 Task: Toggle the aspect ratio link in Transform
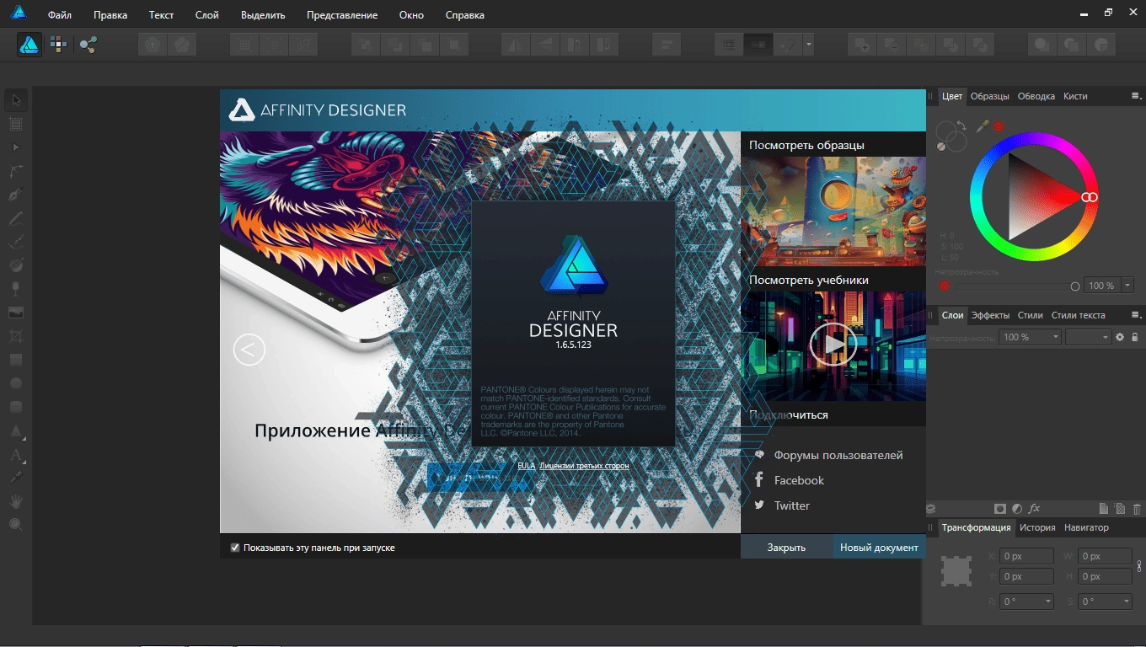(x=1139, y=566)
